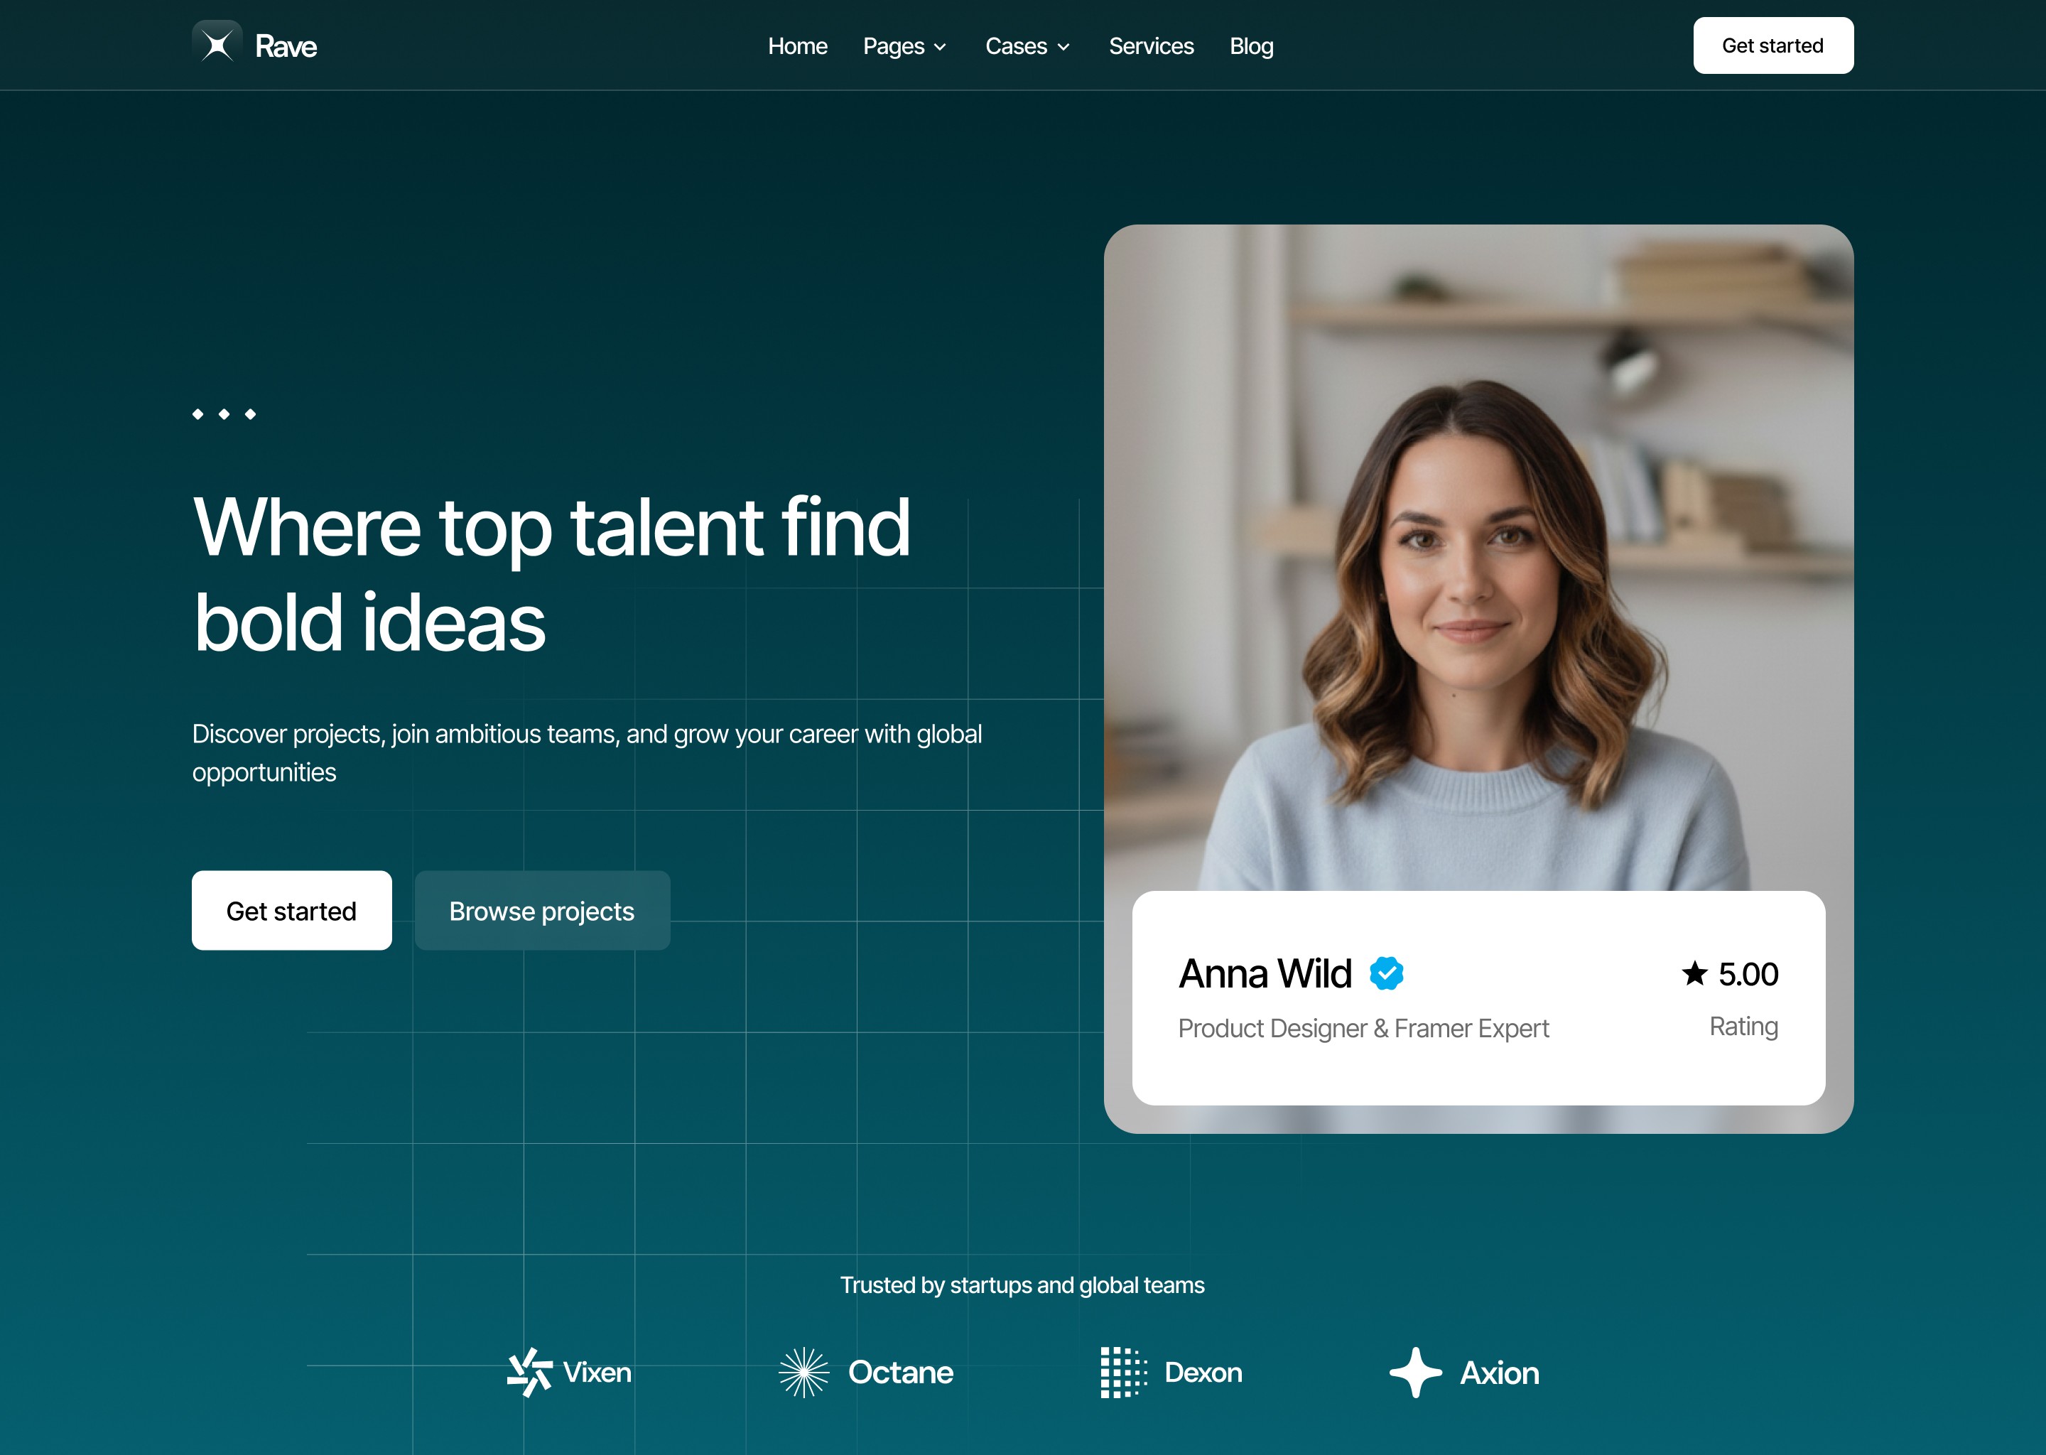Click the header Get started button
This screenshot has height=1455, width=2046.
click(x=1772, y=45)
